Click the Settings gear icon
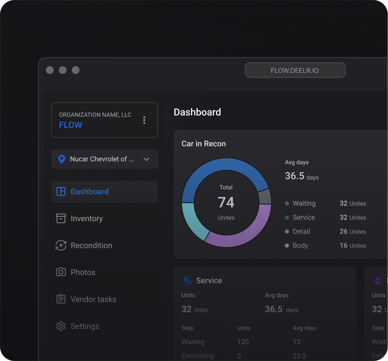388x361 pixels. click(61, 326)
